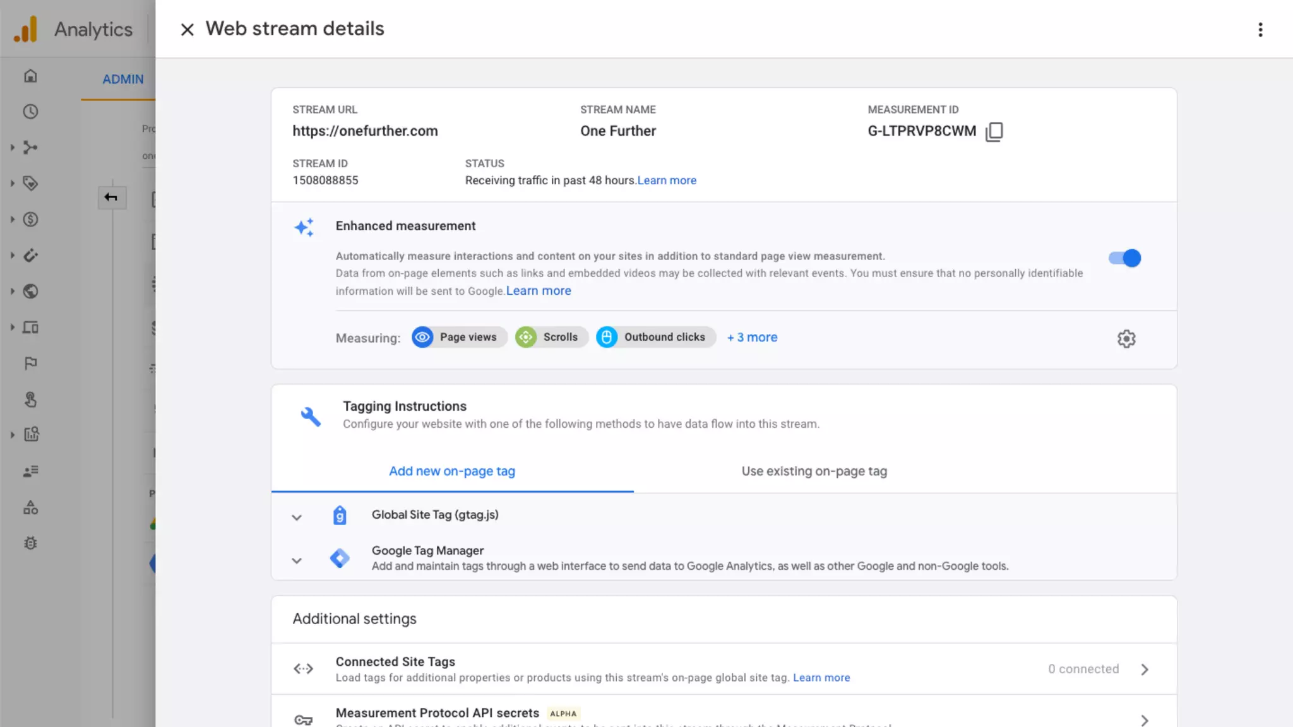Open Connected Site Tags chevron arrow
The height and width of the screenshot is (727, 1293).
point(1145,670)
